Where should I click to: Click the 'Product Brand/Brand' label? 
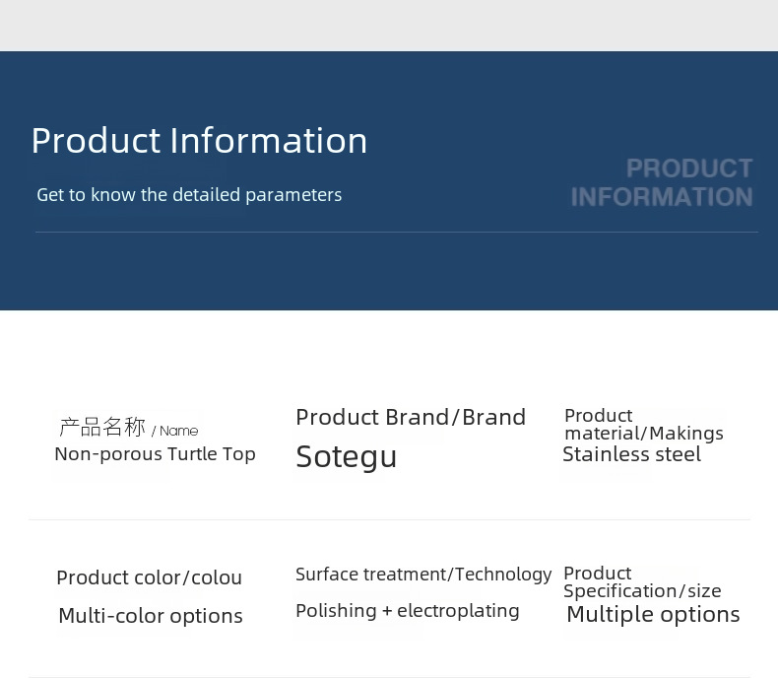point(411,417)
